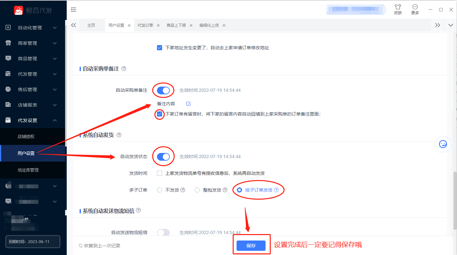Open the smiley customer service icon
The width and height of the screenshot is (457, 255).
coord(443,144)
